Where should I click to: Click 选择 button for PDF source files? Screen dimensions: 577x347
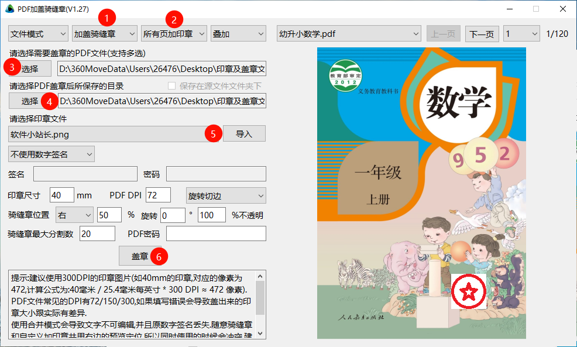pyautogui.click(x=30, y=69)
